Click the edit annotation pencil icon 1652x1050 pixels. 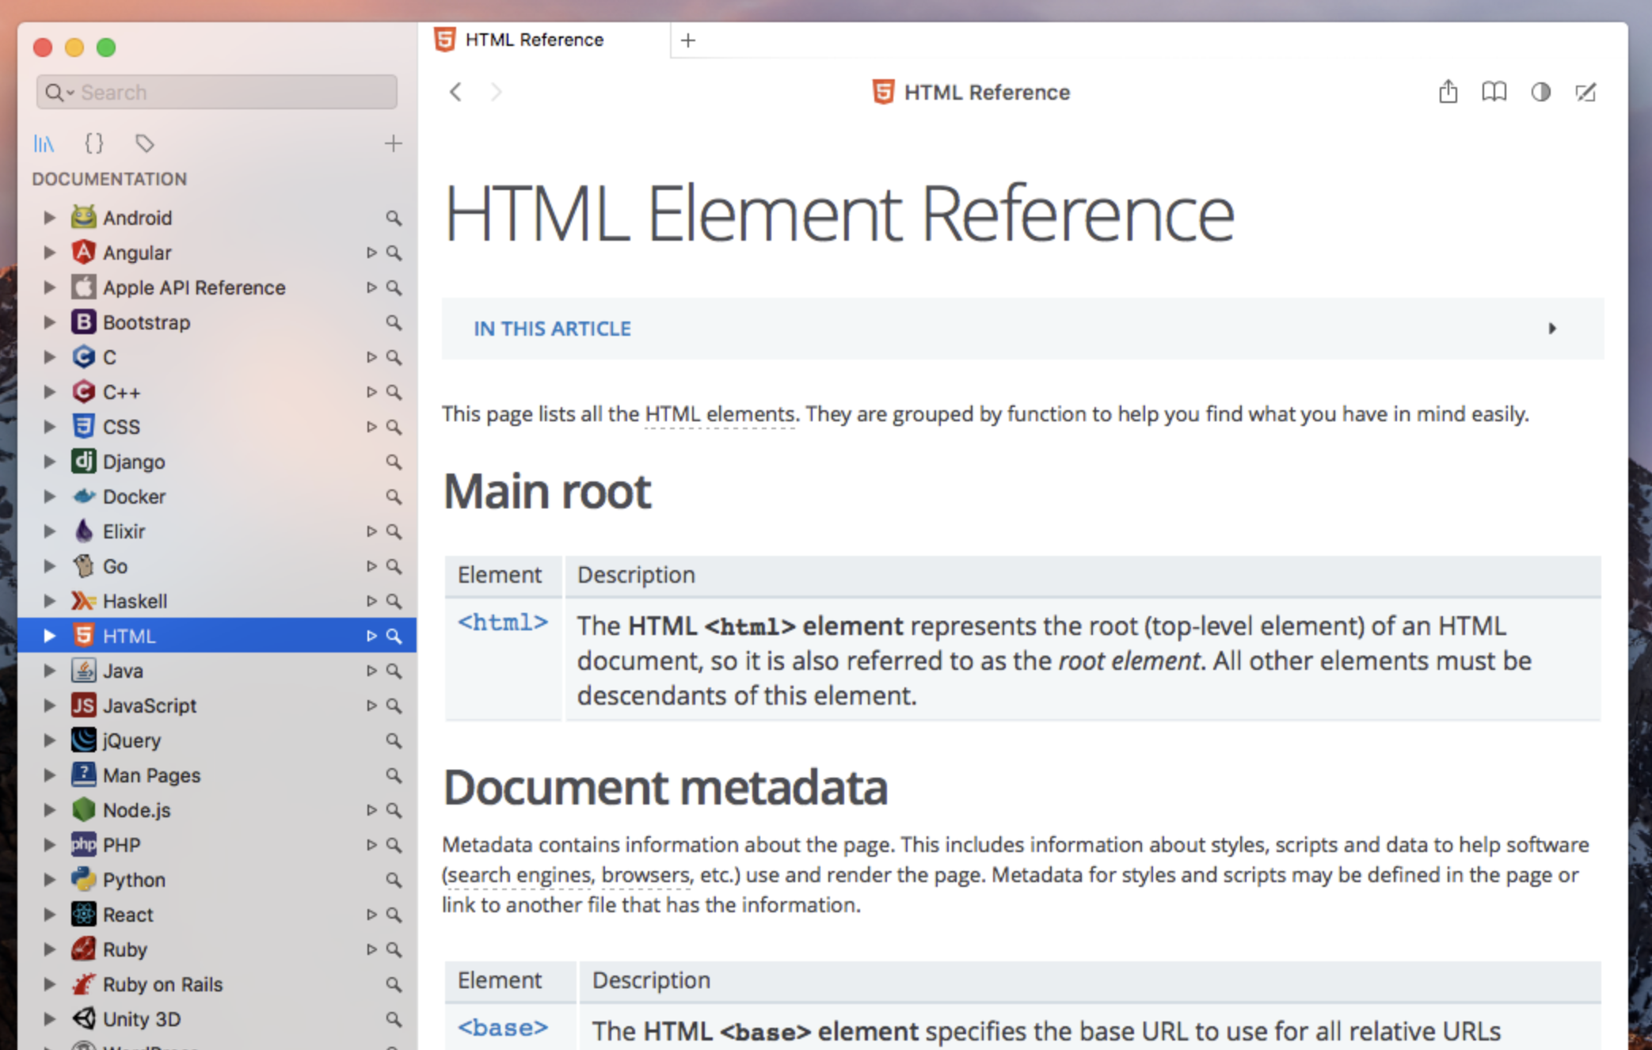[x=1585, y=92]
